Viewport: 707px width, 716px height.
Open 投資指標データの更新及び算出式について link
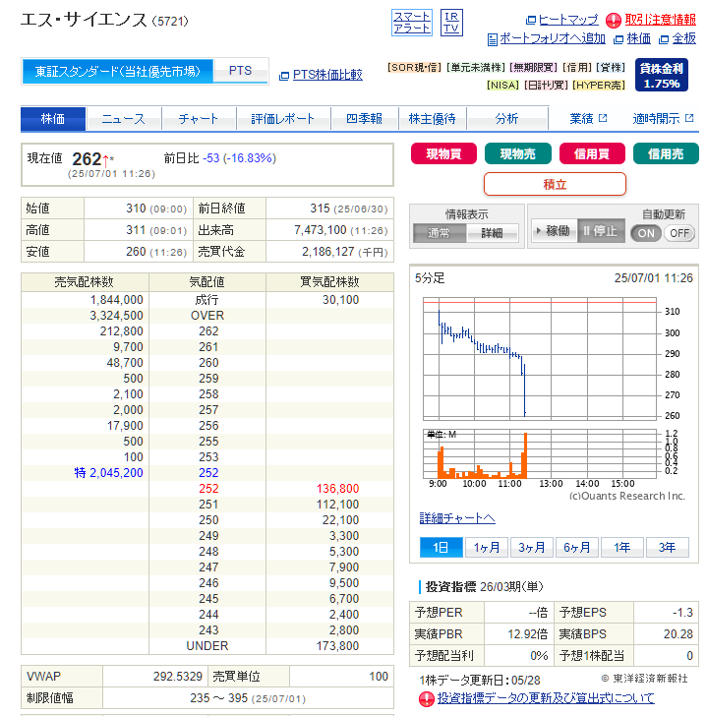(x=546, y=698)
